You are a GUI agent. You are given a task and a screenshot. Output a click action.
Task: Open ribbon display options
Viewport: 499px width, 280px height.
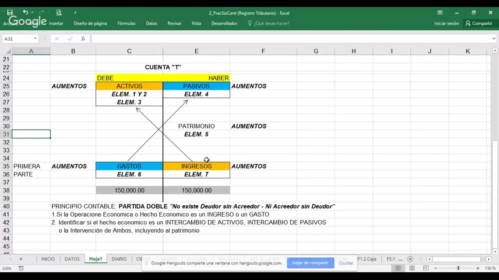(x=440, y=13)
